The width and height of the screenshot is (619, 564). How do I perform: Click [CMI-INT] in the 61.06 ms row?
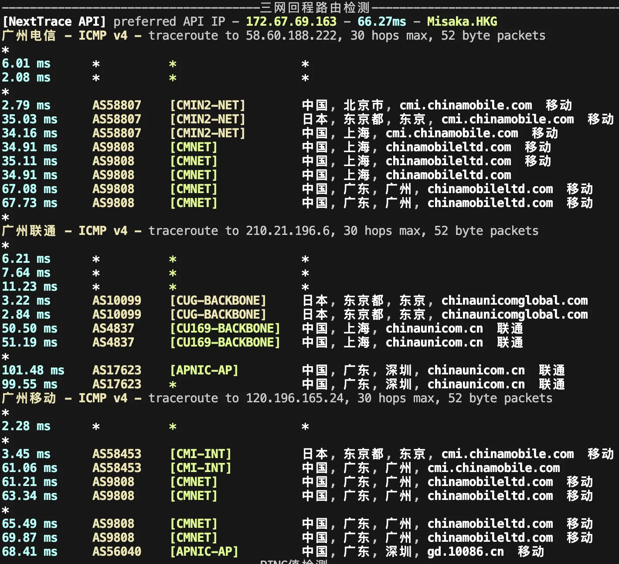(201, 468)
